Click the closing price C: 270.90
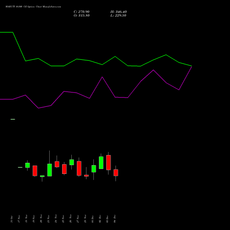The height and width of the screenshot is (230, 230). click(81, 12)
